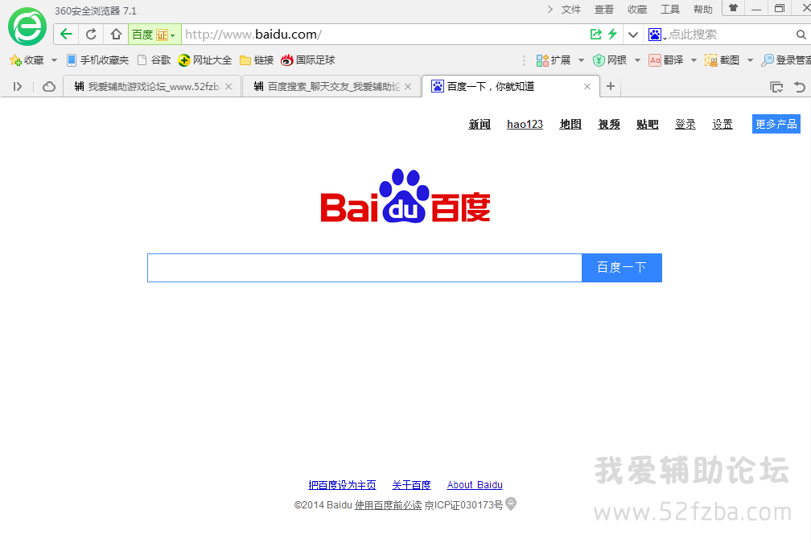Open the 关于百度 link
This screenshot has height=543, width=811.
[411, 485]
